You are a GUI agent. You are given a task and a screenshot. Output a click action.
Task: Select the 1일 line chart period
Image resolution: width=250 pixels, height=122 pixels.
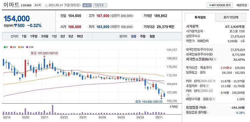click(24, 36)
